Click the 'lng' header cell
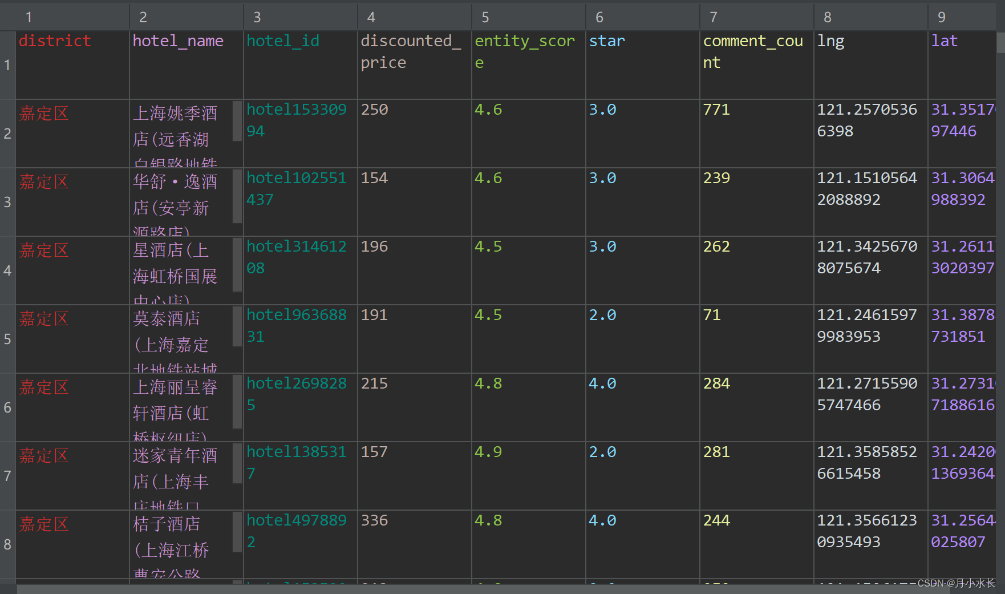This screenshot has height=594, width=1005. click(x=871, y=65)
